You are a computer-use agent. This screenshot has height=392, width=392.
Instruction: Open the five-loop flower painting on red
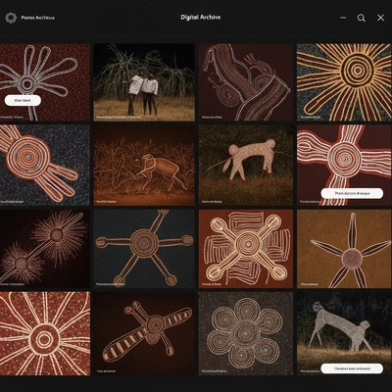[45, 82]
